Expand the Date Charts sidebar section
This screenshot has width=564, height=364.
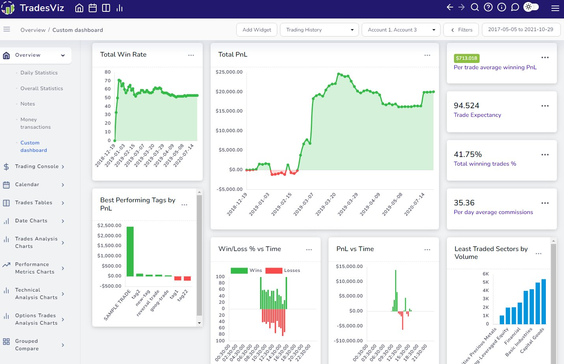click(63, 221)
